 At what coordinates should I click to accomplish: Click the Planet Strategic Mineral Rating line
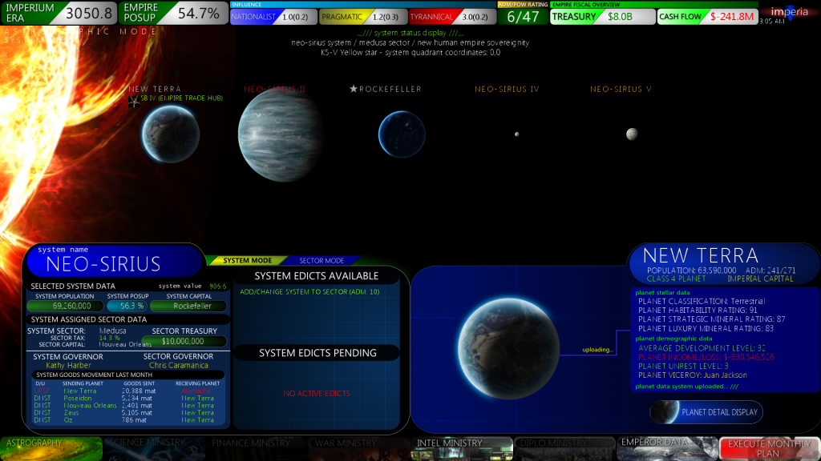[712, 319]
